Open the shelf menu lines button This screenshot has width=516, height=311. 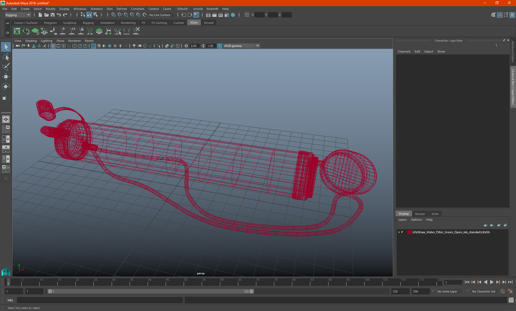(8, 23)
